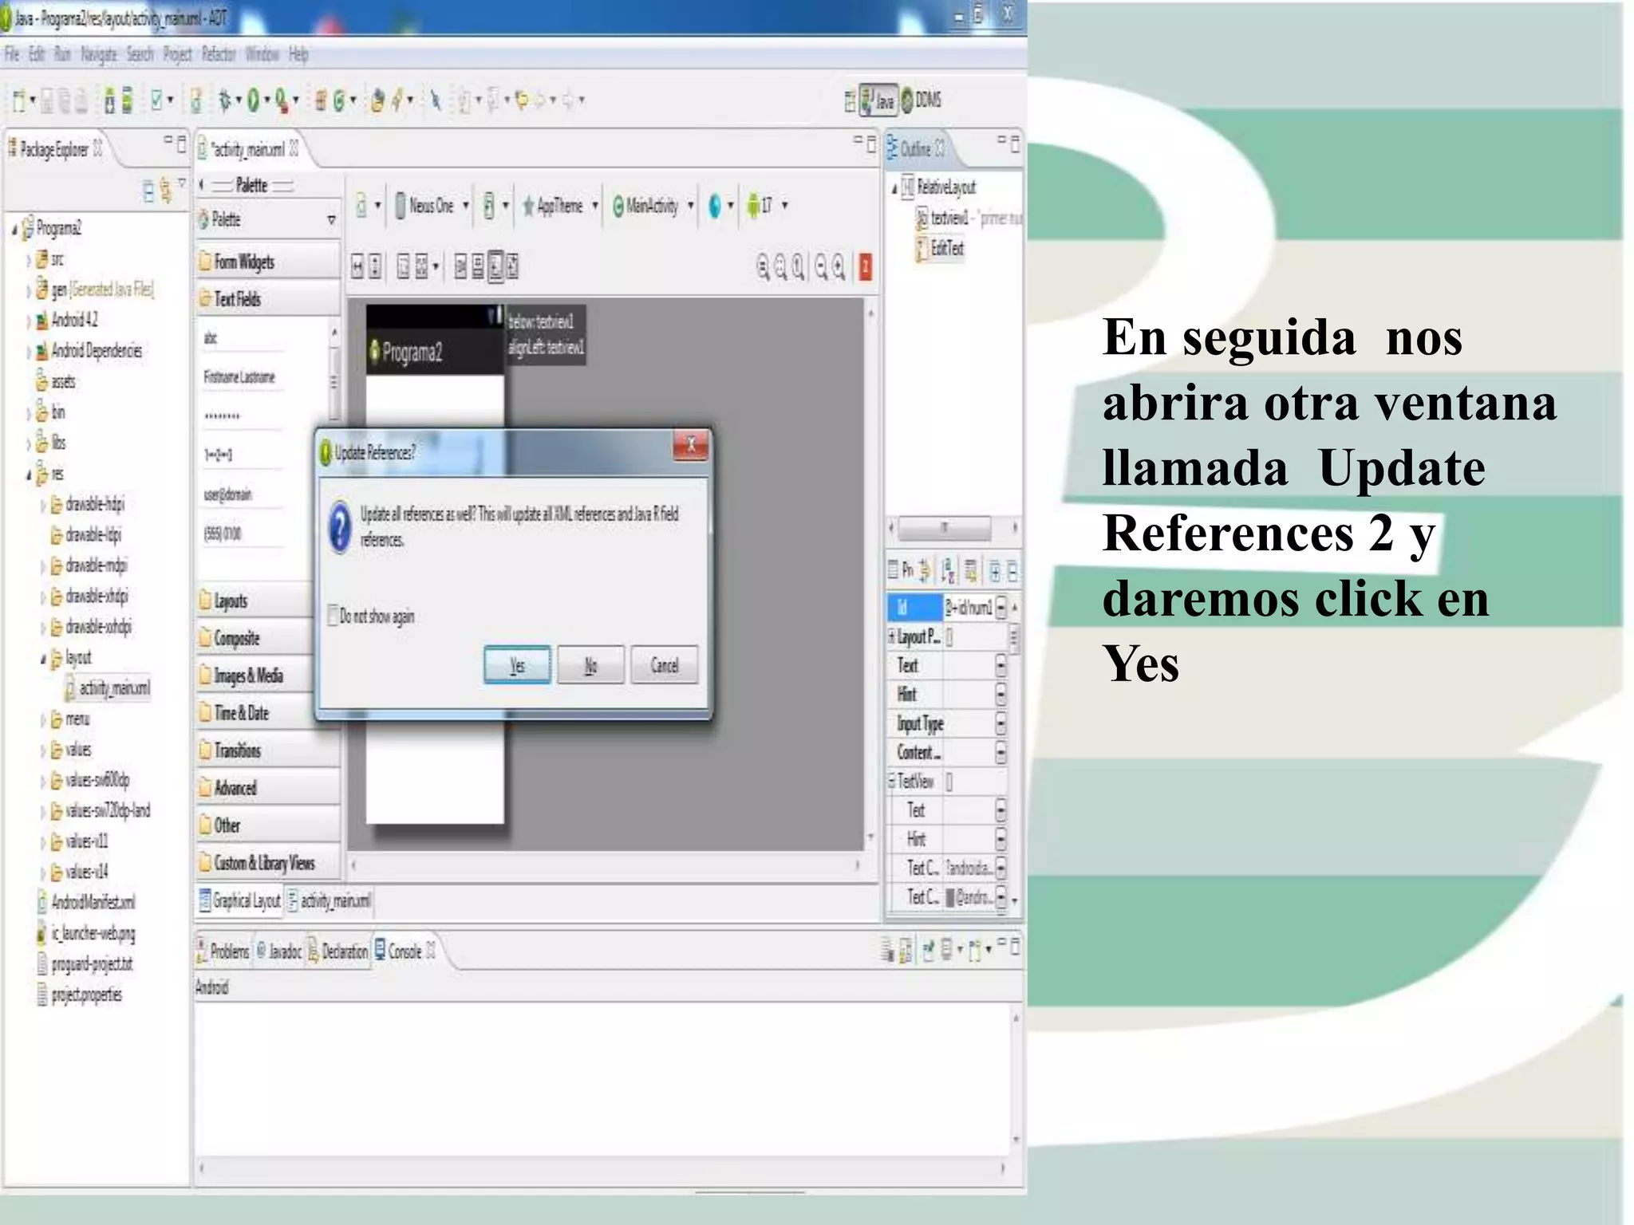Screen dimensions: 1634x1225
Task: Select the values-sw600dp folder
Action: coord(89,780)
